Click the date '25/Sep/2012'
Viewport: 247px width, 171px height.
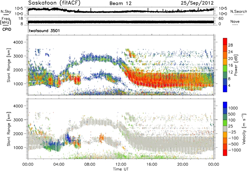tap(197, 3)
